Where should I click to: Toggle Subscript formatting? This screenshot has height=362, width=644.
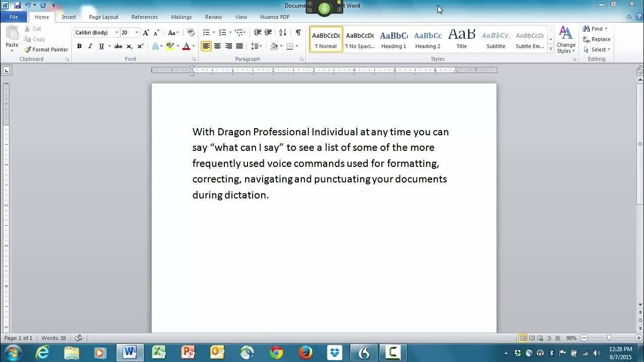pyautogui.click(x=129, y=46)
